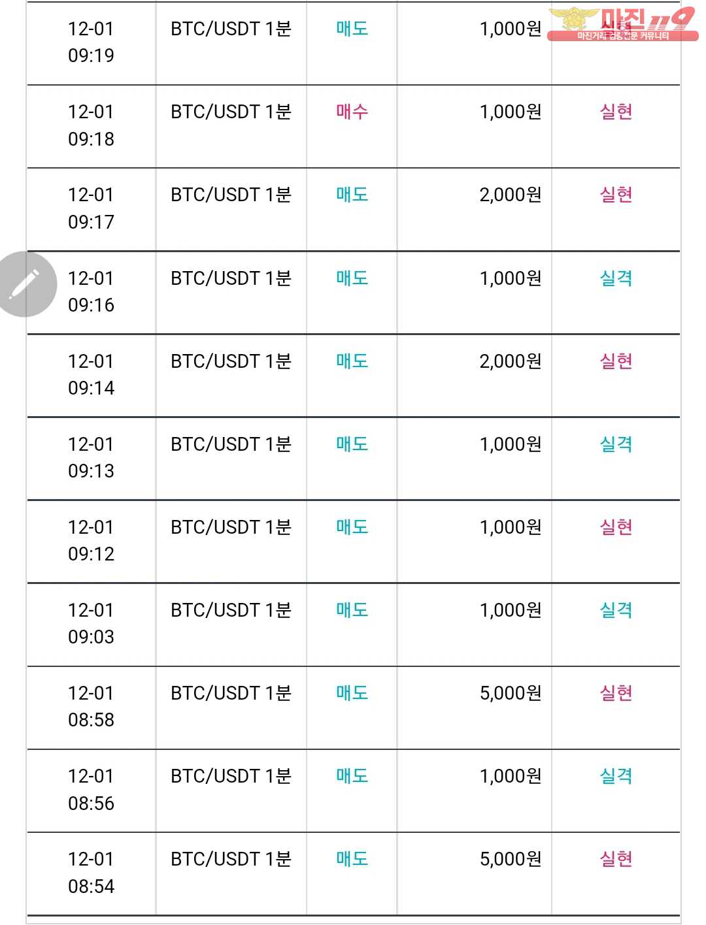Screen dimensions: 706x925
Task: Click 실현 status in the 08:54 row
Action: click(616, 859)
